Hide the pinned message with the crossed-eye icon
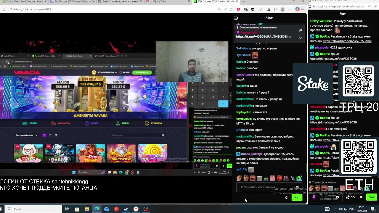Screen dimensions: 379x213 click(x=300, y=30)
